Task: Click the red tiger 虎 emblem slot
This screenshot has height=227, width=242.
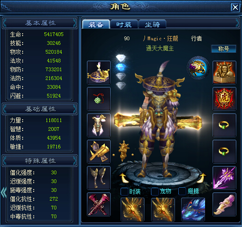Action: click(224, 99)
